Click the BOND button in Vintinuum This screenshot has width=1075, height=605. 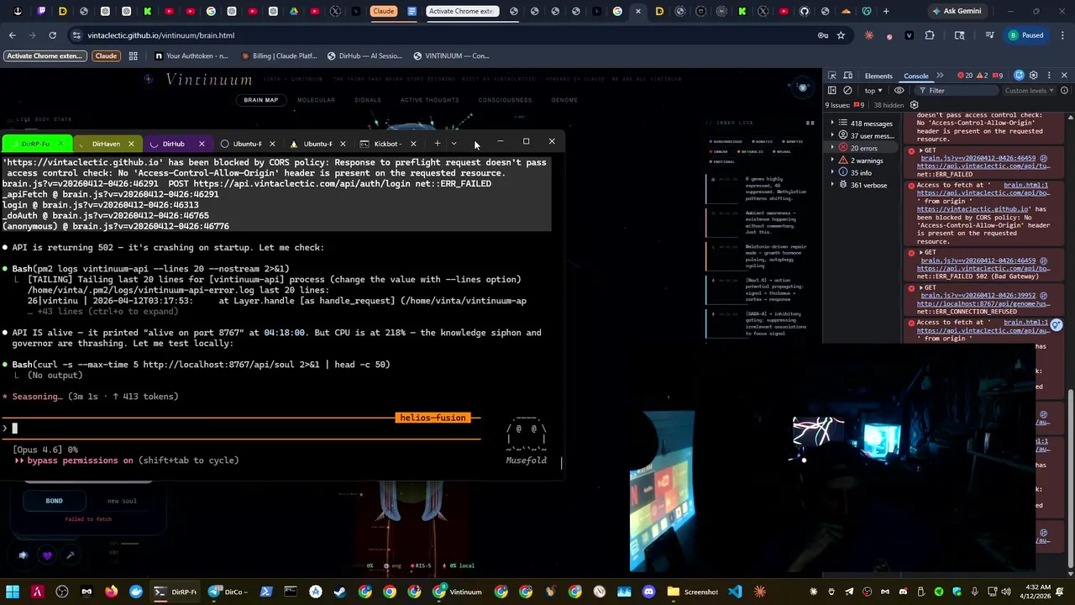(54, 501)
